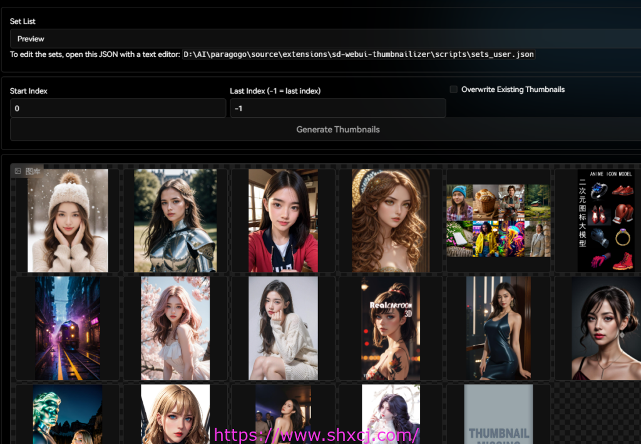641x444 pixels.
Task: Expand the Preview panel
Action: [x=30, y=38]
